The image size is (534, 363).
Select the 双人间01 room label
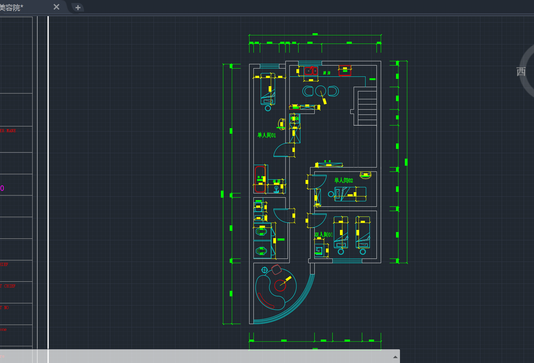click(x=324, y=234)
